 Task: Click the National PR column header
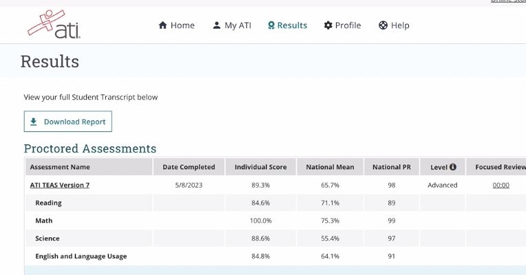[392, 167]
